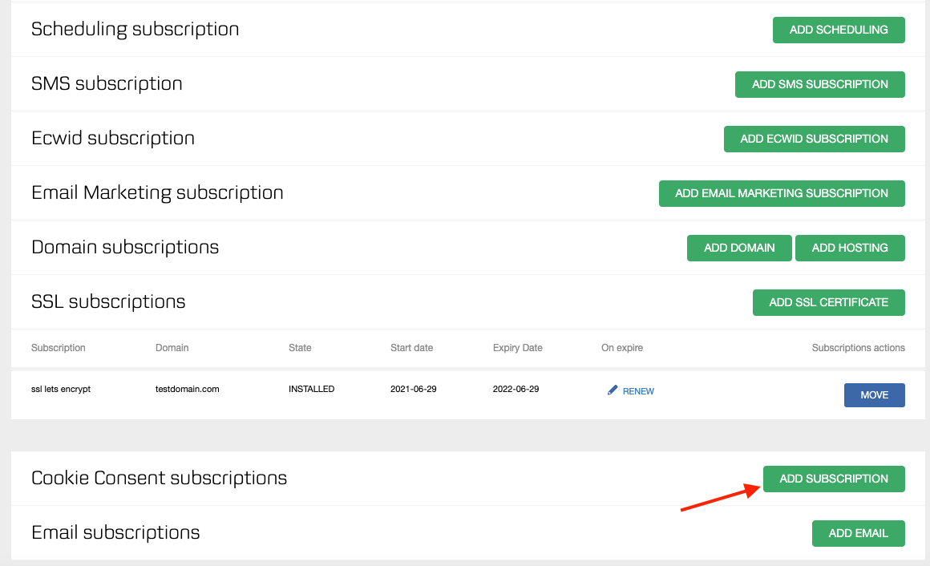Viewport: 930px width, 566px height.
Task: Select the Ecwid subscription heading
Action: (x=113, y=138)
